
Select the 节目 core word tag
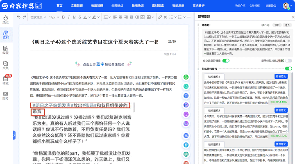(x=277, y=25)
